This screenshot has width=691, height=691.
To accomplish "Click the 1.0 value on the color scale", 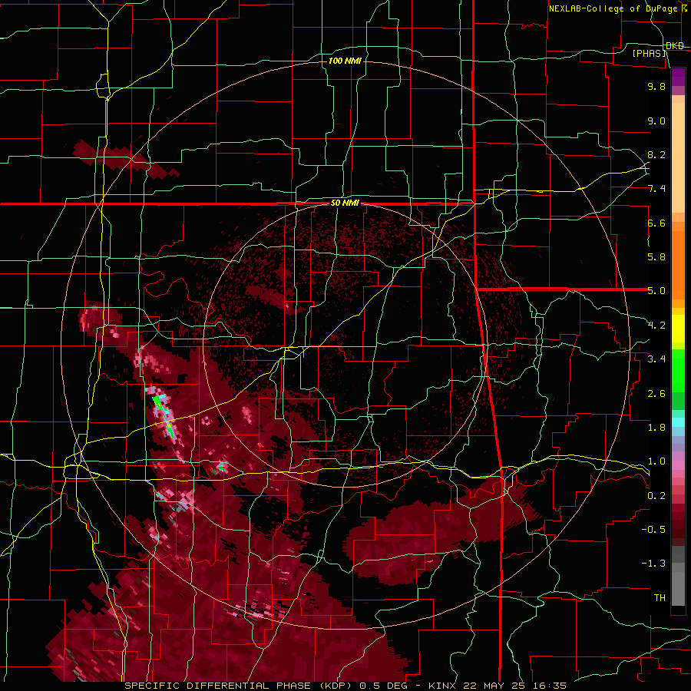I will (x=656, y=461).
